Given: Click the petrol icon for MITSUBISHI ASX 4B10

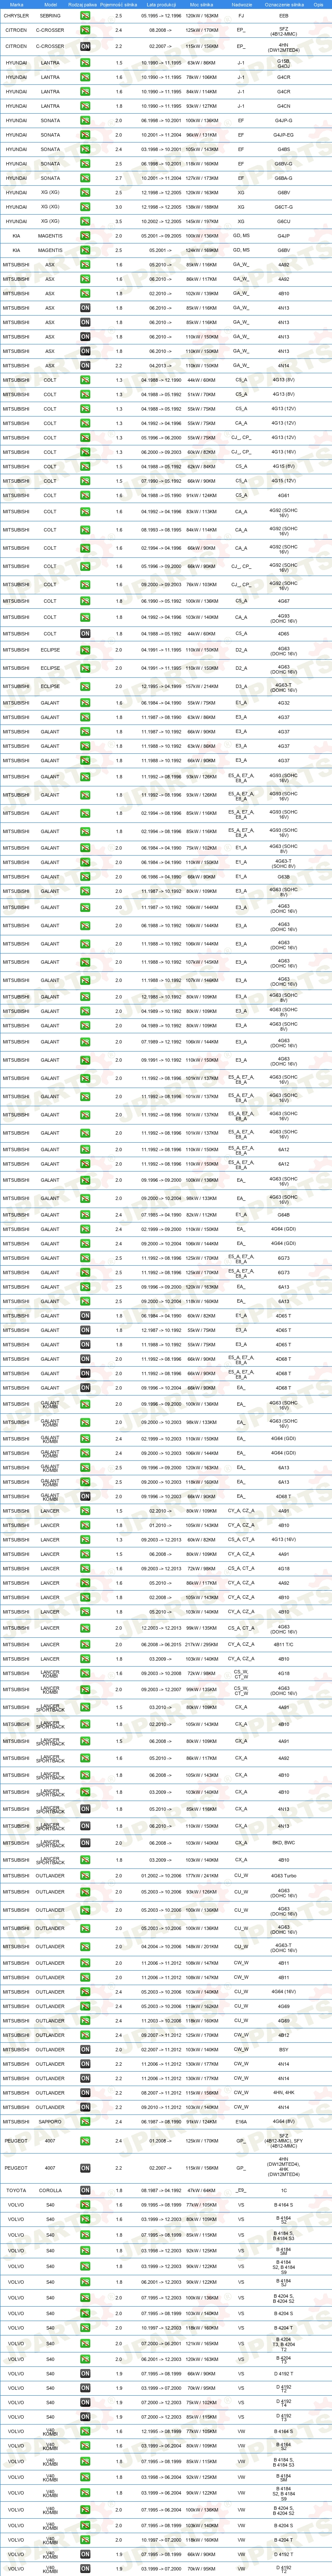Looking at the screenshot, I should tap(85, 294).
